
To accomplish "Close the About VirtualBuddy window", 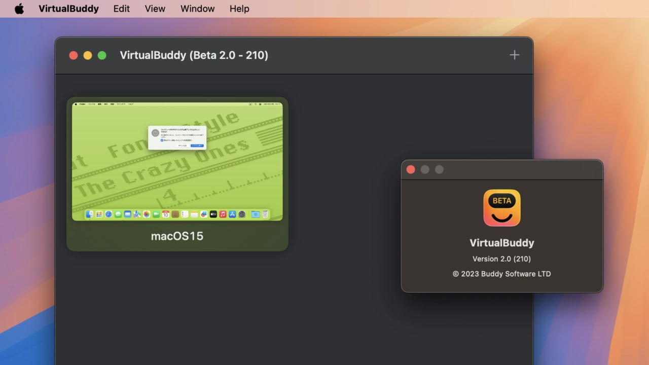I will tap(411, 169).
